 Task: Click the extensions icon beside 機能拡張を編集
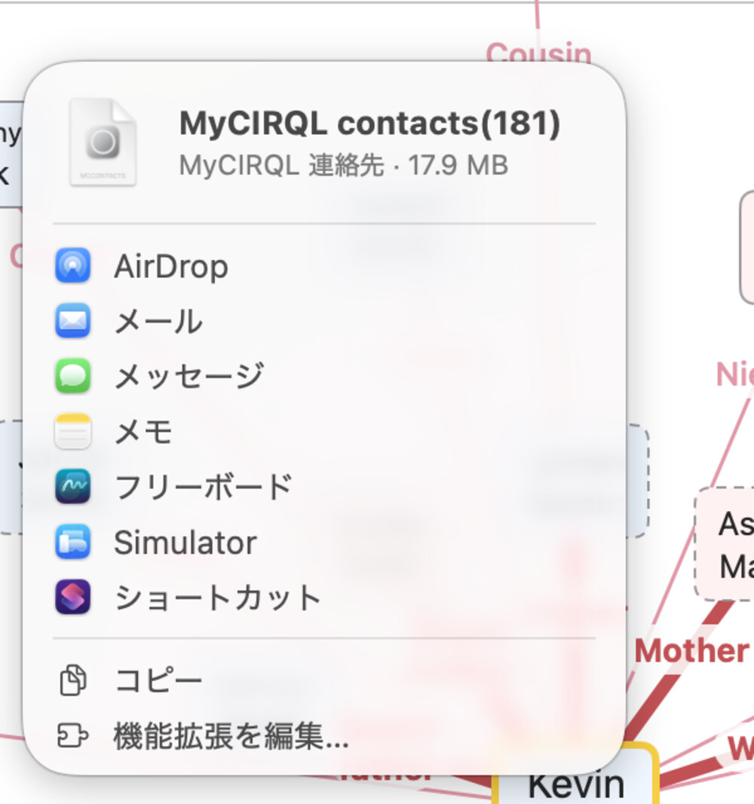click(x=73, y=735)
